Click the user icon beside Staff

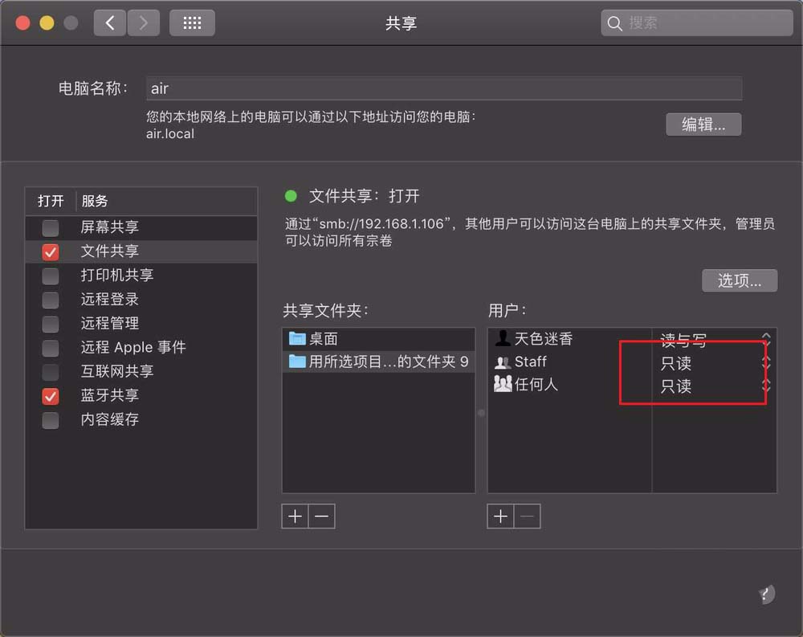[503, 362]
